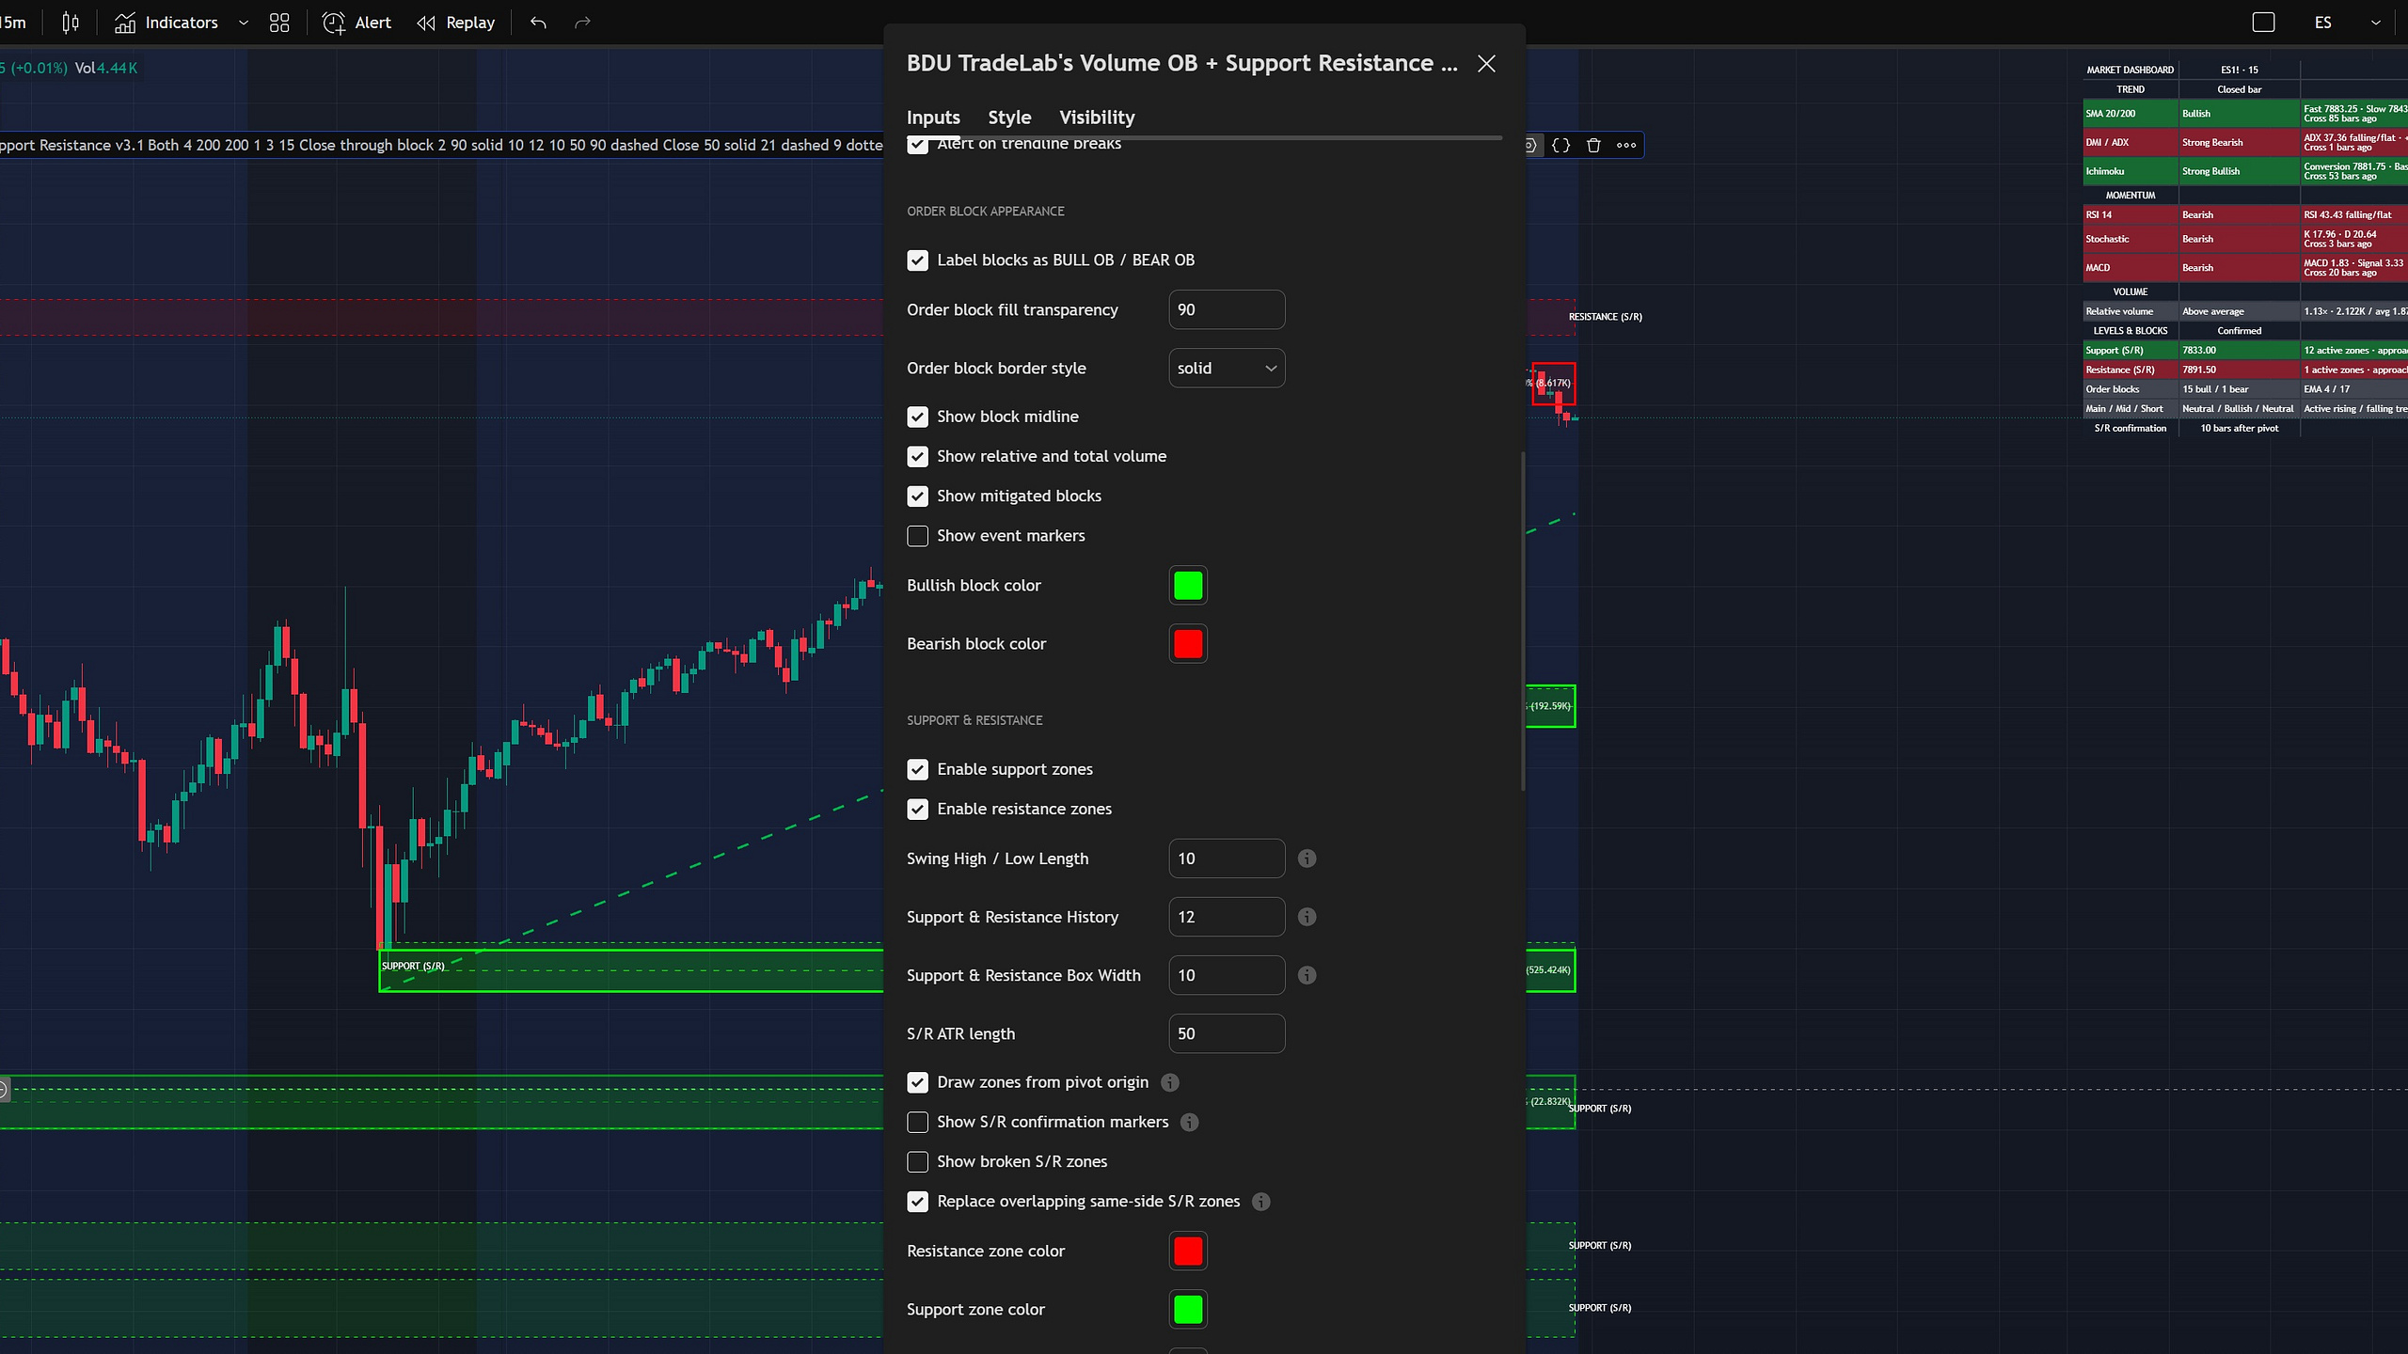This screenshot has width=2408, height=1354.
Task: Pick the Bearish block color swatch
Action: click(1188, 644)
